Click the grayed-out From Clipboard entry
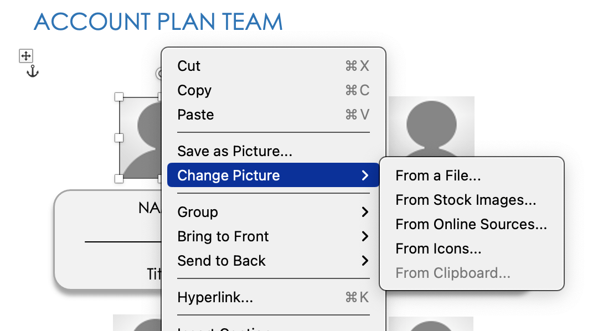Viewport: 598px width, 331px height. pos(452,273)
